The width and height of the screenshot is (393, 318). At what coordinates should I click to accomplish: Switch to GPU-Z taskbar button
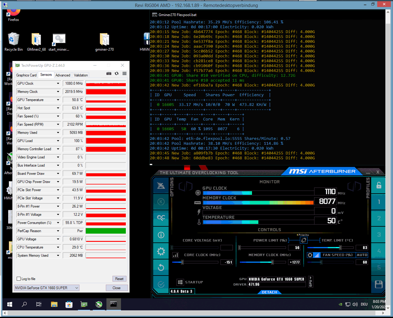click(84, 304)
